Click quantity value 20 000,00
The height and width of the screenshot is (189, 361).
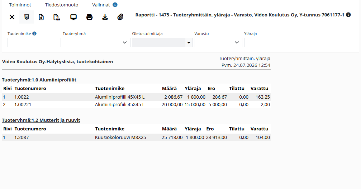172,105
